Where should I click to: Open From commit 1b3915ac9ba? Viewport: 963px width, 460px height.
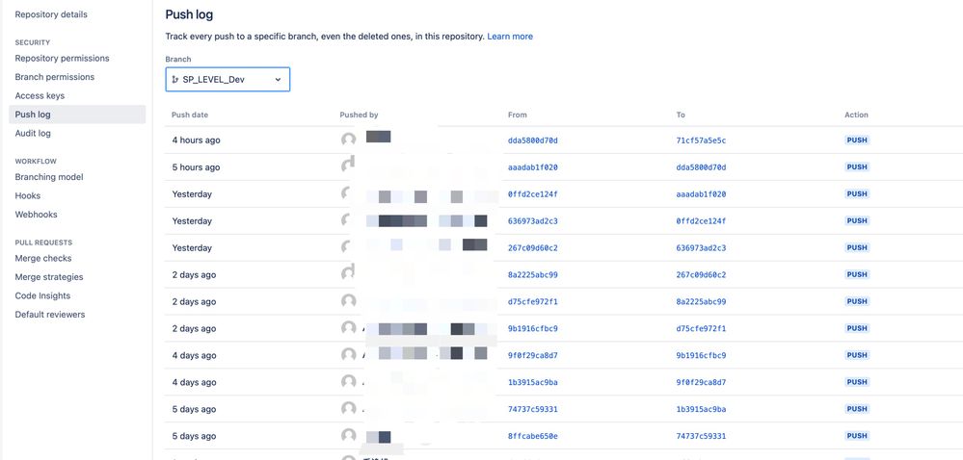tap(532, 382)
